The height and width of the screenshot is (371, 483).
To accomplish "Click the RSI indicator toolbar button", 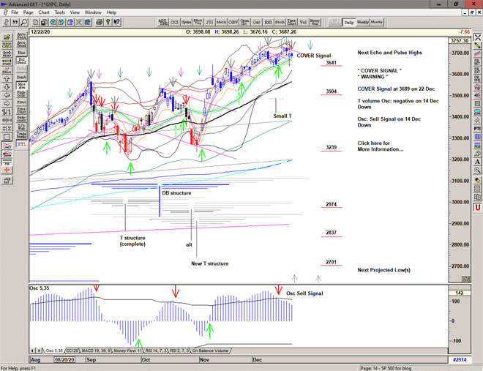I will pyautogui.click(x=268, y=23).
